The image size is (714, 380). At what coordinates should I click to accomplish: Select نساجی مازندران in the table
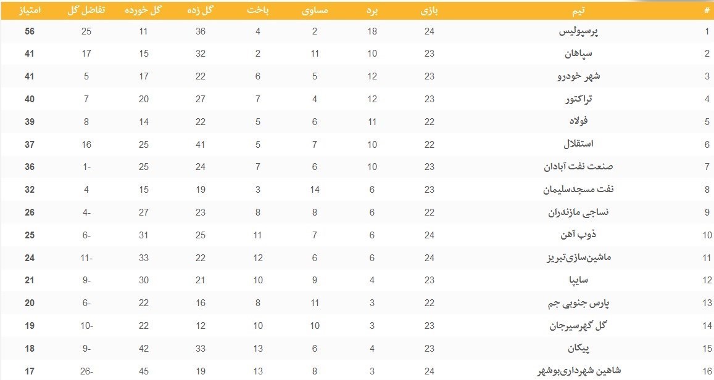[570, 212]
